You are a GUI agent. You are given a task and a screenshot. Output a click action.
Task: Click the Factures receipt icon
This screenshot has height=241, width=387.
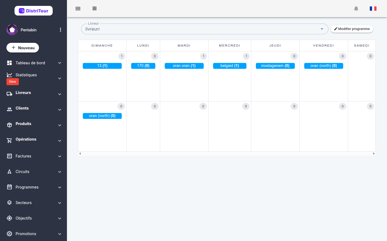[9, 156]
